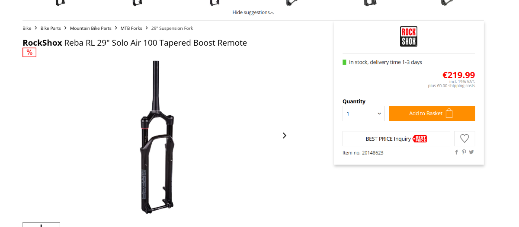Click the green in-stock indicator
The height and width of the screenshot is (227, 519).
pos(345,62)
